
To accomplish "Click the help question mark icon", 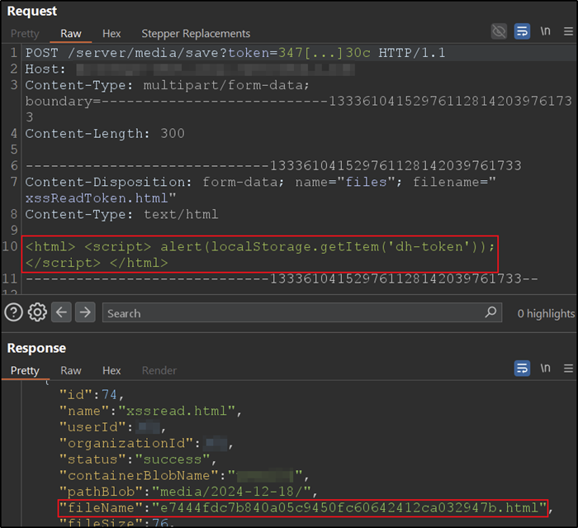I will tap(13, 312).
